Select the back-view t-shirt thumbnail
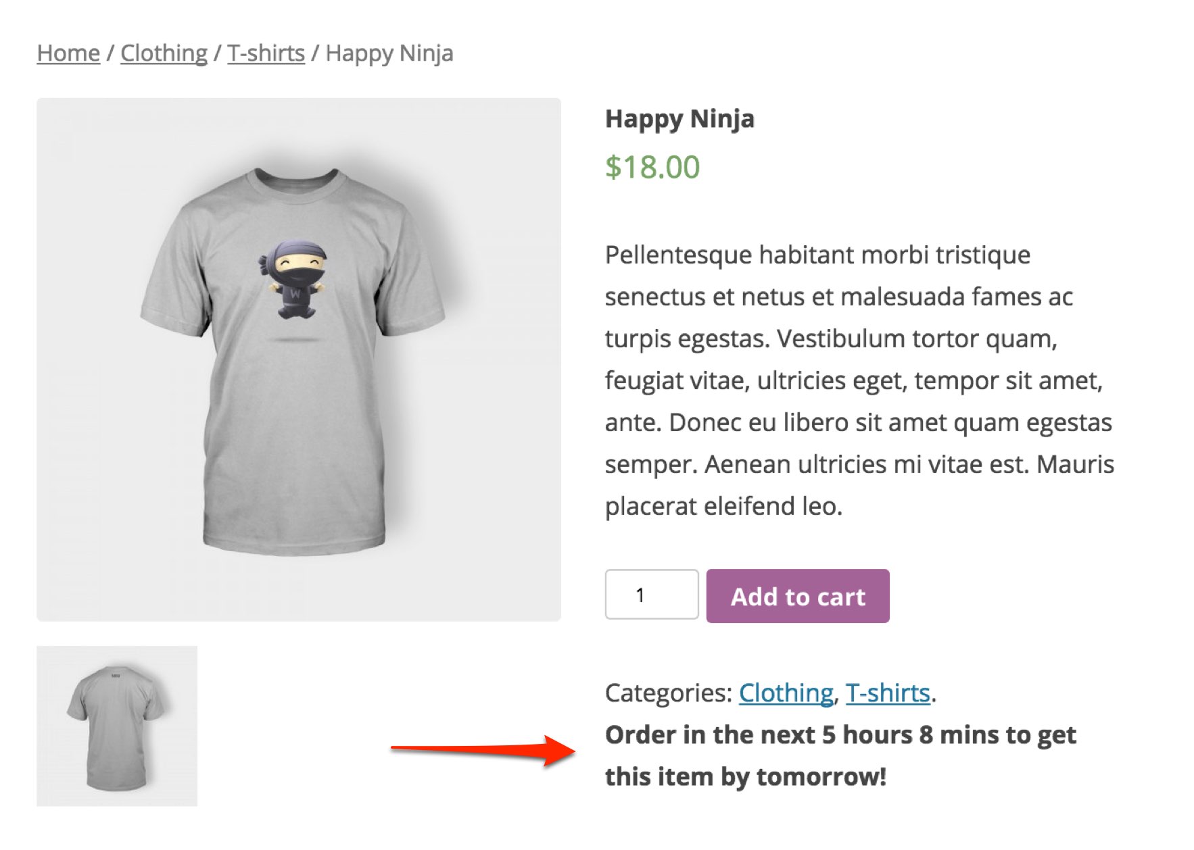This screenshot has width=1194, height=850. point(117,726)
